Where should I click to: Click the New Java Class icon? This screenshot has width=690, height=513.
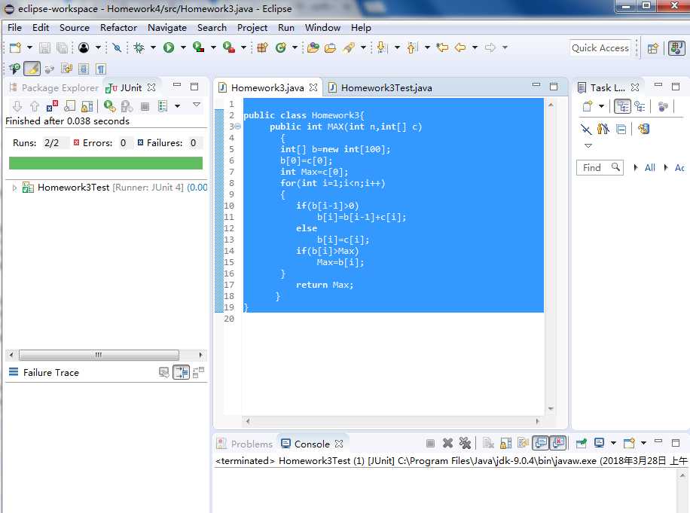click(x=281, y=47)
